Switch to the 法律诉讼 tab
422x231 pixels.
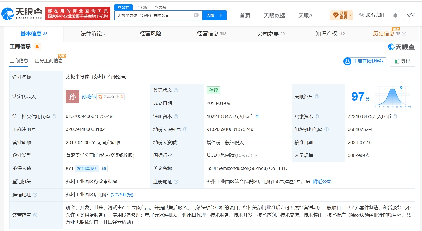(x=93, y=34)
